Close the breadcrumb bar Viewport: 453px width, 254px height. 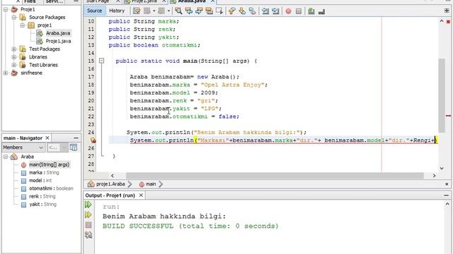(447, 184)
